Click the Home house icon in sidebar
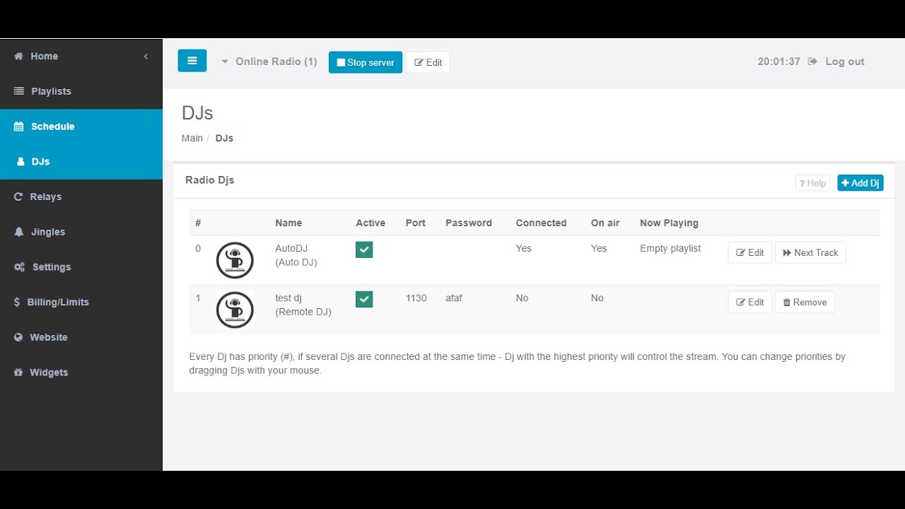This screenshot has height=509, width=905. click(x=19, y=57)
